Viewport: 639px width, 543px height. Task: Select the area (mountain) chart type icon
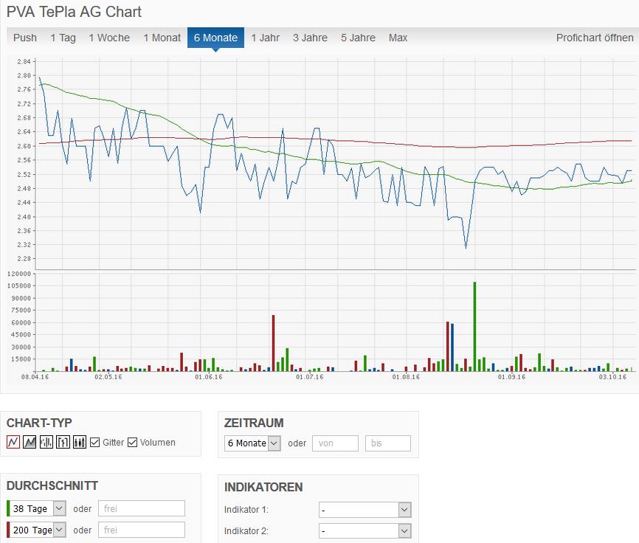click(x=30, y=442)
